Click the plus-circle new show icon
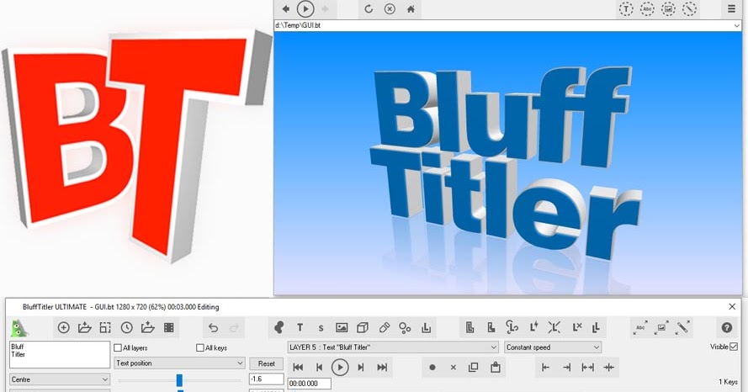 click(63, 327)
